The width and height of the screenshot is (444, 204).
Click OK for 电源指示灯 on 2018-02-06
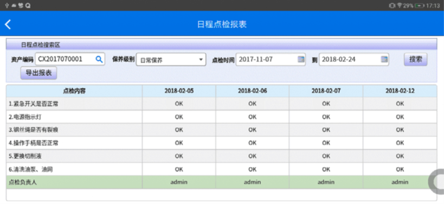tap(252, 117)
